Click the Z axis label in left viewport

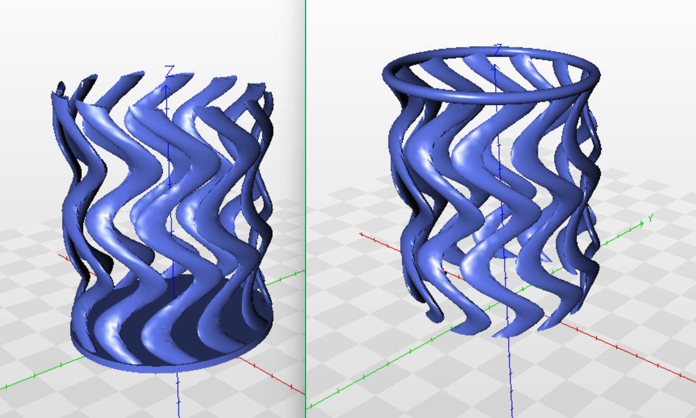169,71
